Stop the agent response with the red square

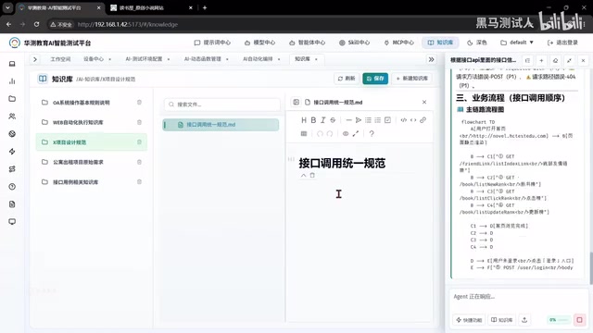click(x=579, y=320)
